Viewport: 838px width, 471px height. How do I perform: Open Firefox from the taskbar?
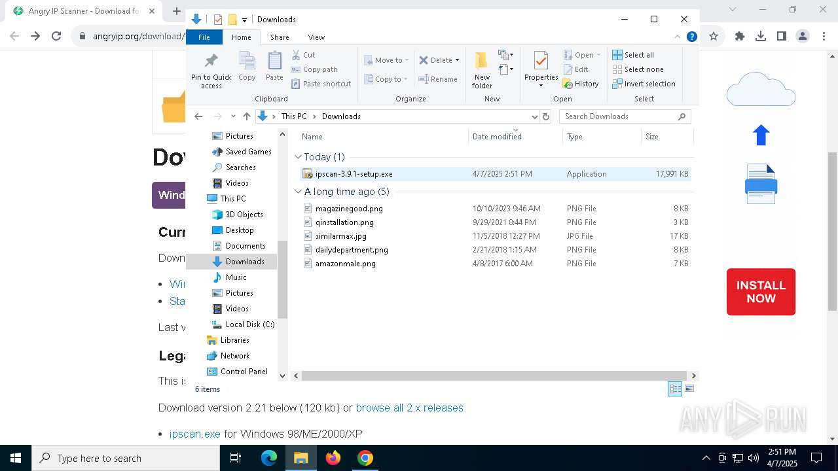tap(333, 458)
